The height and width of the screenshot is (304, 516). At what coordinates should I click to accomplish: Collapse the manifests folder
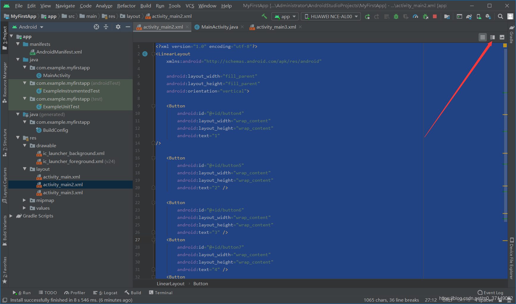[x=18, y=44]
